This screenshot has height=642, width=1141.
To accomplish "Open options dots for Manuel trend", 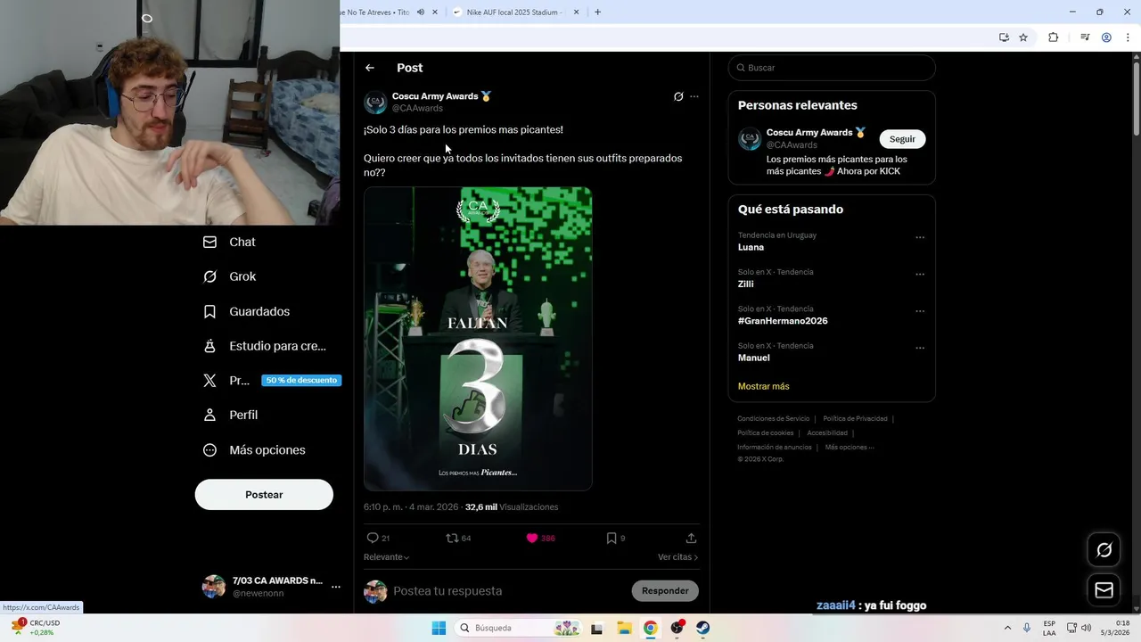I will click(920, 349).
